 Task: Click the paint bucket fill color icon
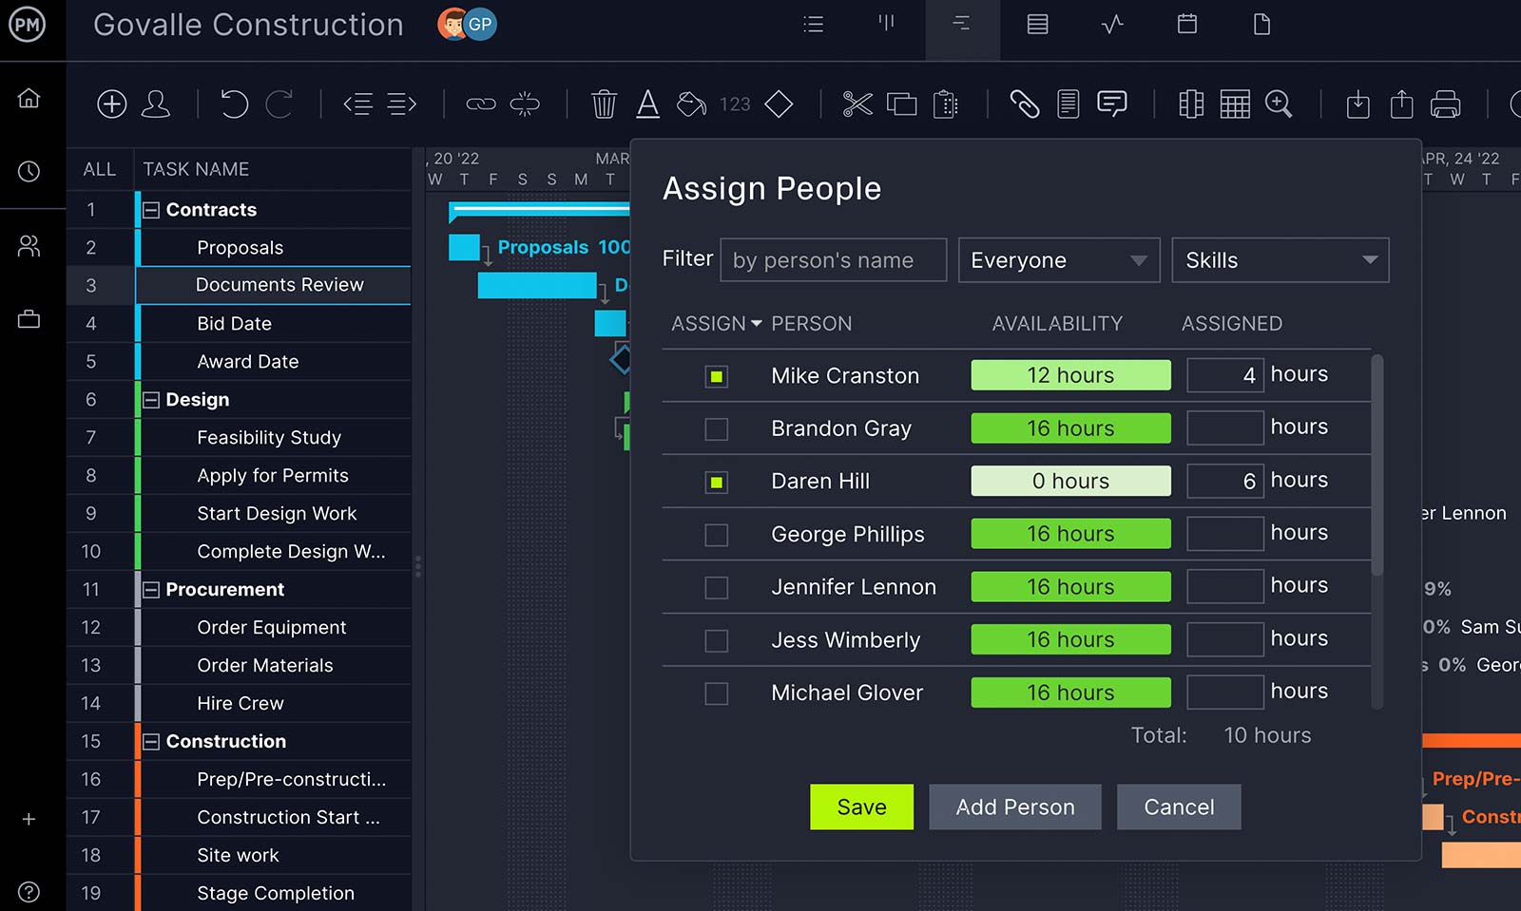pos(691,104)
